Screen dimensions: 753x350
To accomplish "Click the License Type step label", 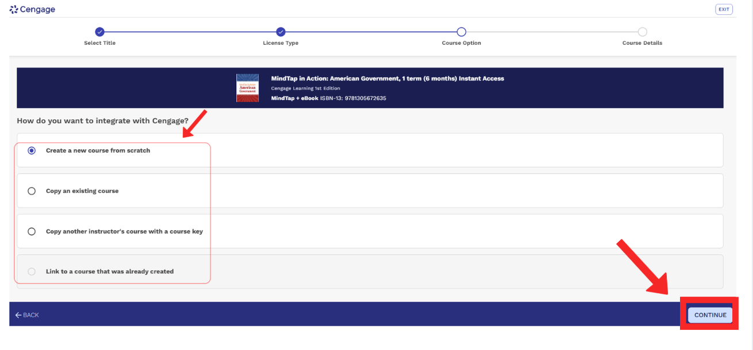I will pyautogui.click(x=281, y=42).
